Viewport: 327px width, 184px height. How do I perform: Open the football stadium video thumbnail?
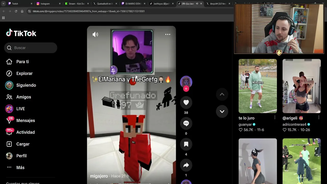tap(301, 161)
